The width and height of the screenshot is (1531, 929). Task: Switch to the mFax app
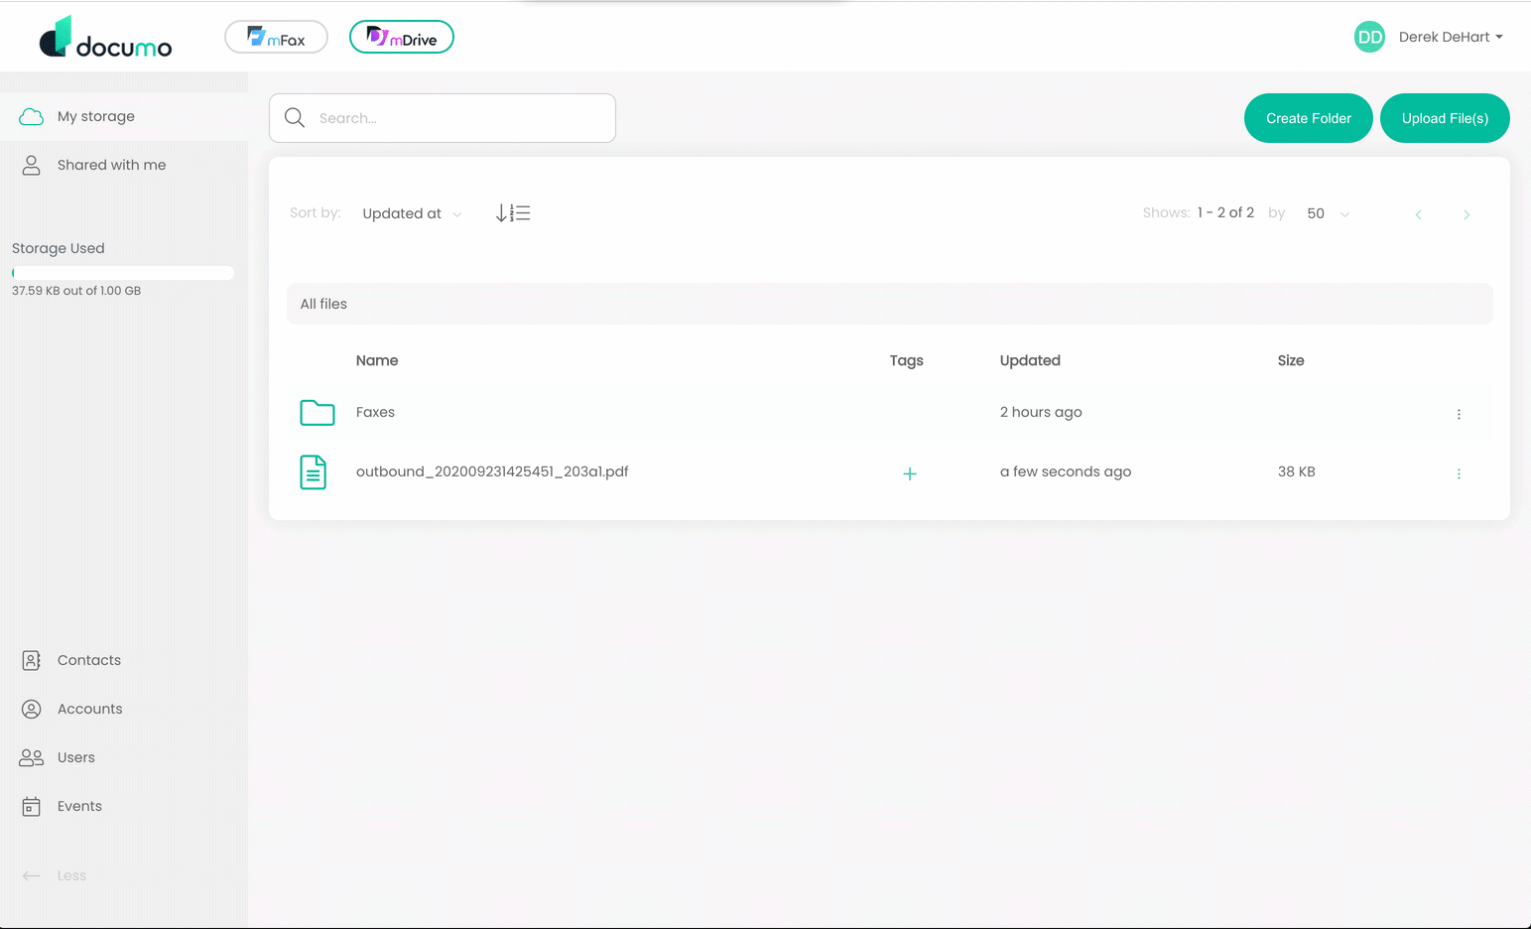click(x=276, y=37)
